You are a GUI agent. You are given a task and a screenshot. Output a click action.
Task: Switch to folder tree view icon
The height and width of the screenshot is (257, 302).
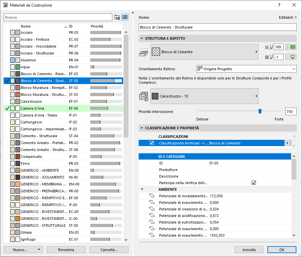(117, 17)
